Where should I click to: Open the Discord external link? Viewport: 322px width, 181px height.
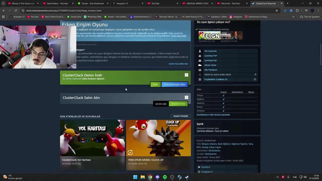[206, 167]
